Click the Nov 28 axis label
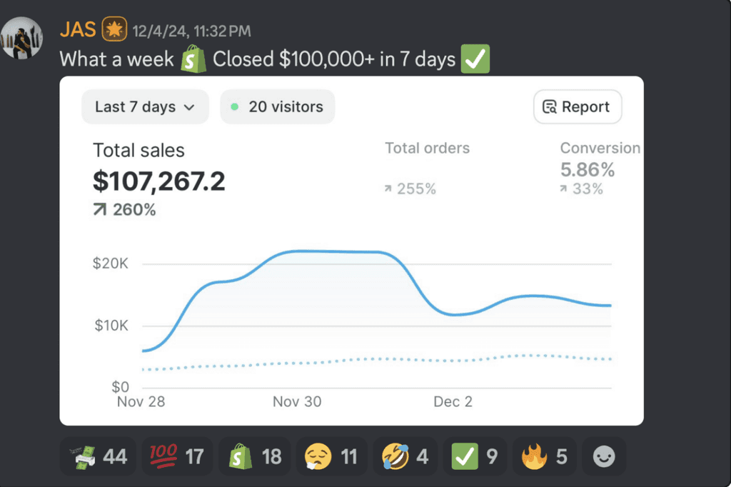 coord(141,401)
